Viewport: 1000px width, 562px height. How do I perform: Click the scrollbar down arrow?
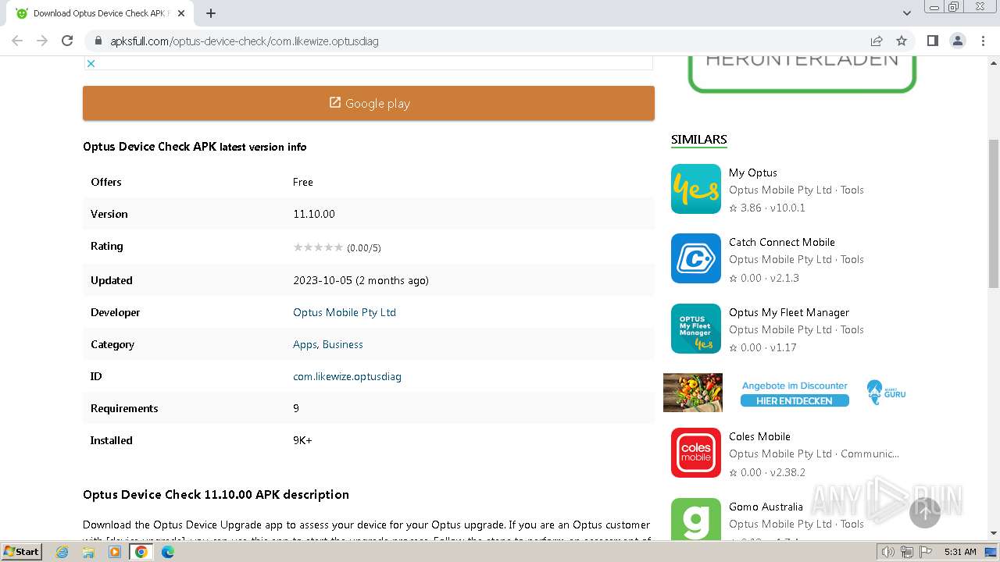tap(994, 533)
